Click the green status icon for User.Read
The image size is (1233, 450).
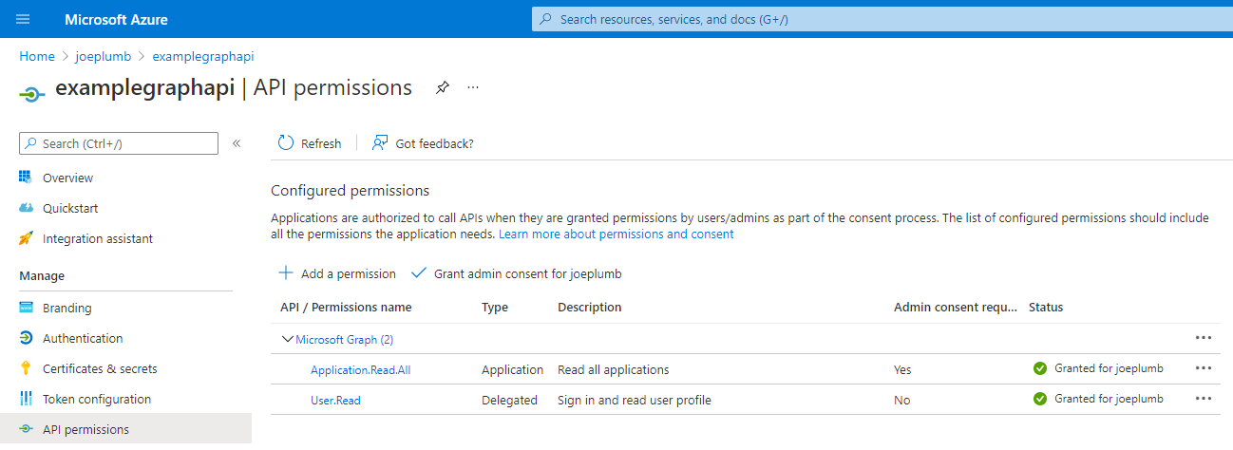click(1040, 399)
